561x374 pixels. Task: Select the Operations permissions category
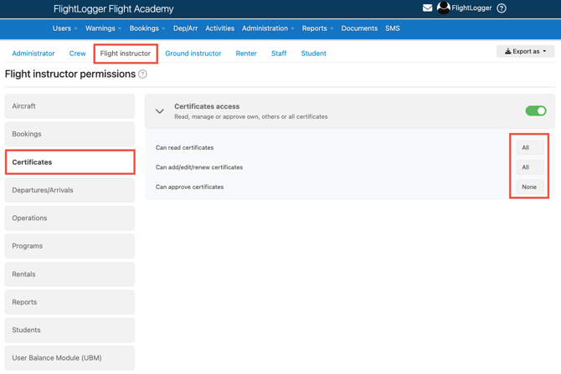[69, 218]
